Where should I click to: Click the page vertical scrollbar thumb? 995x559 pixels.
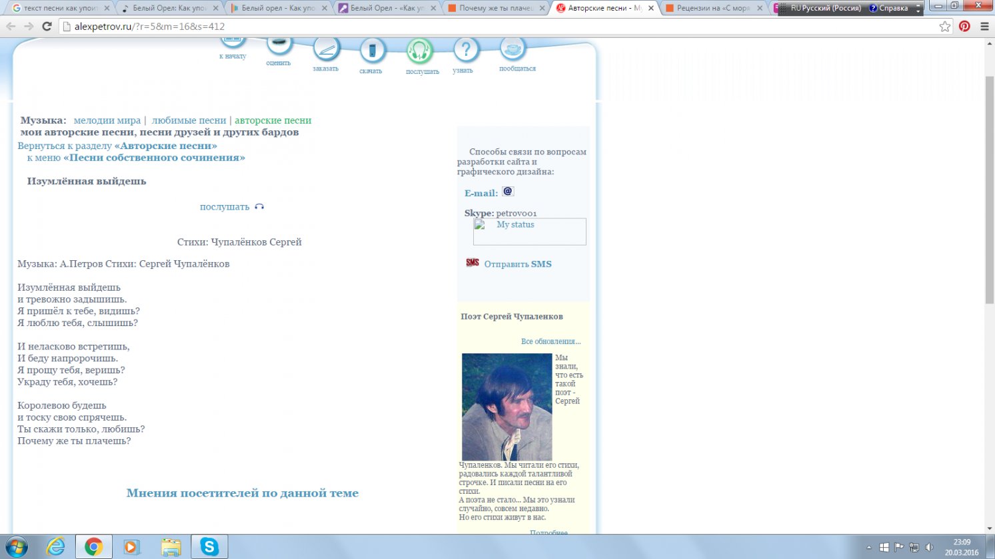point(989,190)
